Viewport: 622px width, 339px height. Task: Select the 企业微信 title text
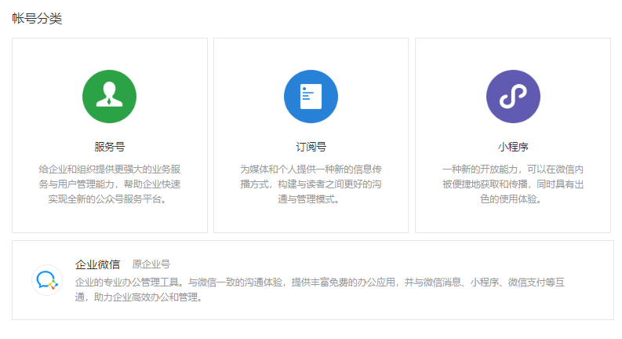click(97, 264)
